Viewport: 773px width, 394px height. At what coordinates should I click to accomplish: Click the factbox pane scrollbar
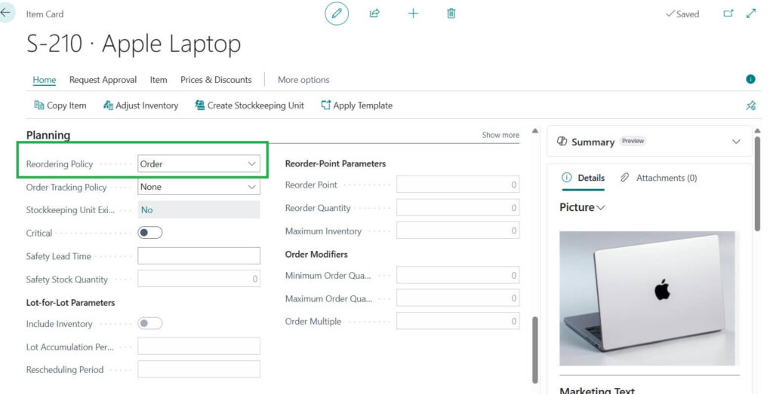[x=758, y=183]
